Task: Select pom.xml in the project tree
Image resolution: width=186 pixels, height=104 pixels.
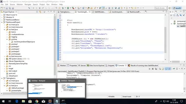Action: [x=12, y=73]
